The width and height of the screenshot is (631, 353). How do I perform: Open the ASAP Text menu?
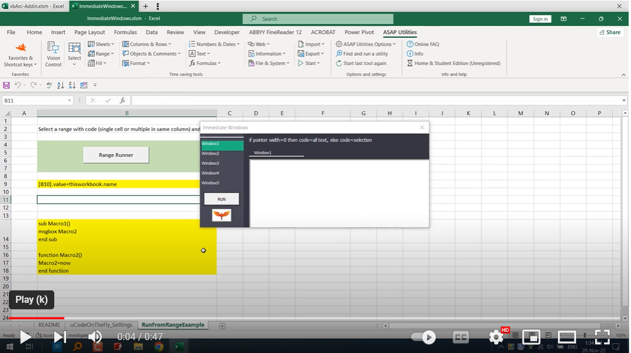click(x=199, y=54)
